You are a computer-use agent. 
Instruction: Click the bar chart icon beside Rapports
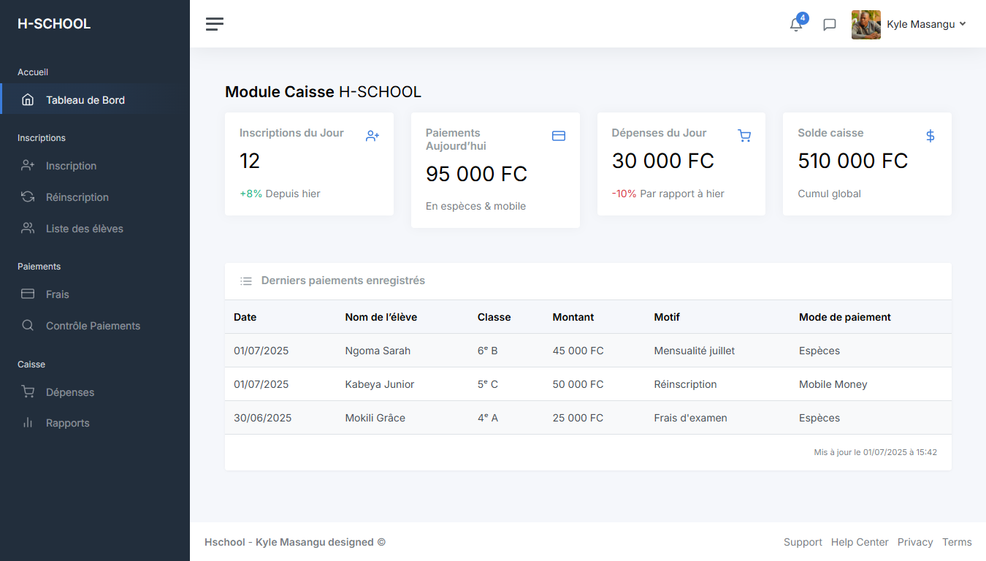pyautogui.click(x=28, y=423)
